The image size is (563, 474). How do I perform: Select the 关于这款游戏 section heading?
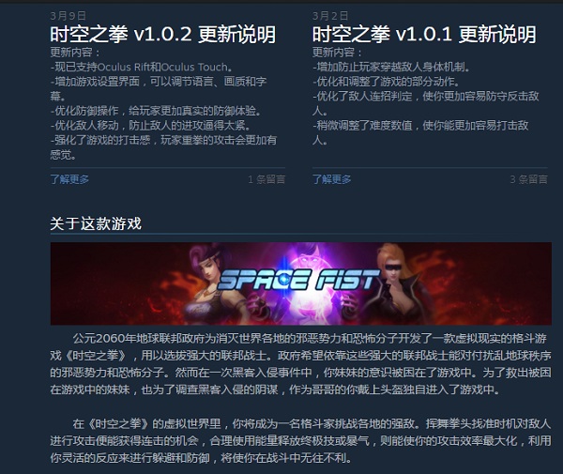click(x=96, y=223)
